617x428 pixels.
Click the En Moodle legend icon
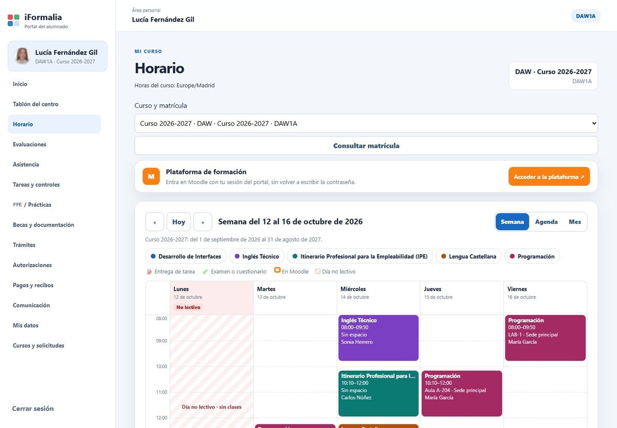click(x=277, y=270)
